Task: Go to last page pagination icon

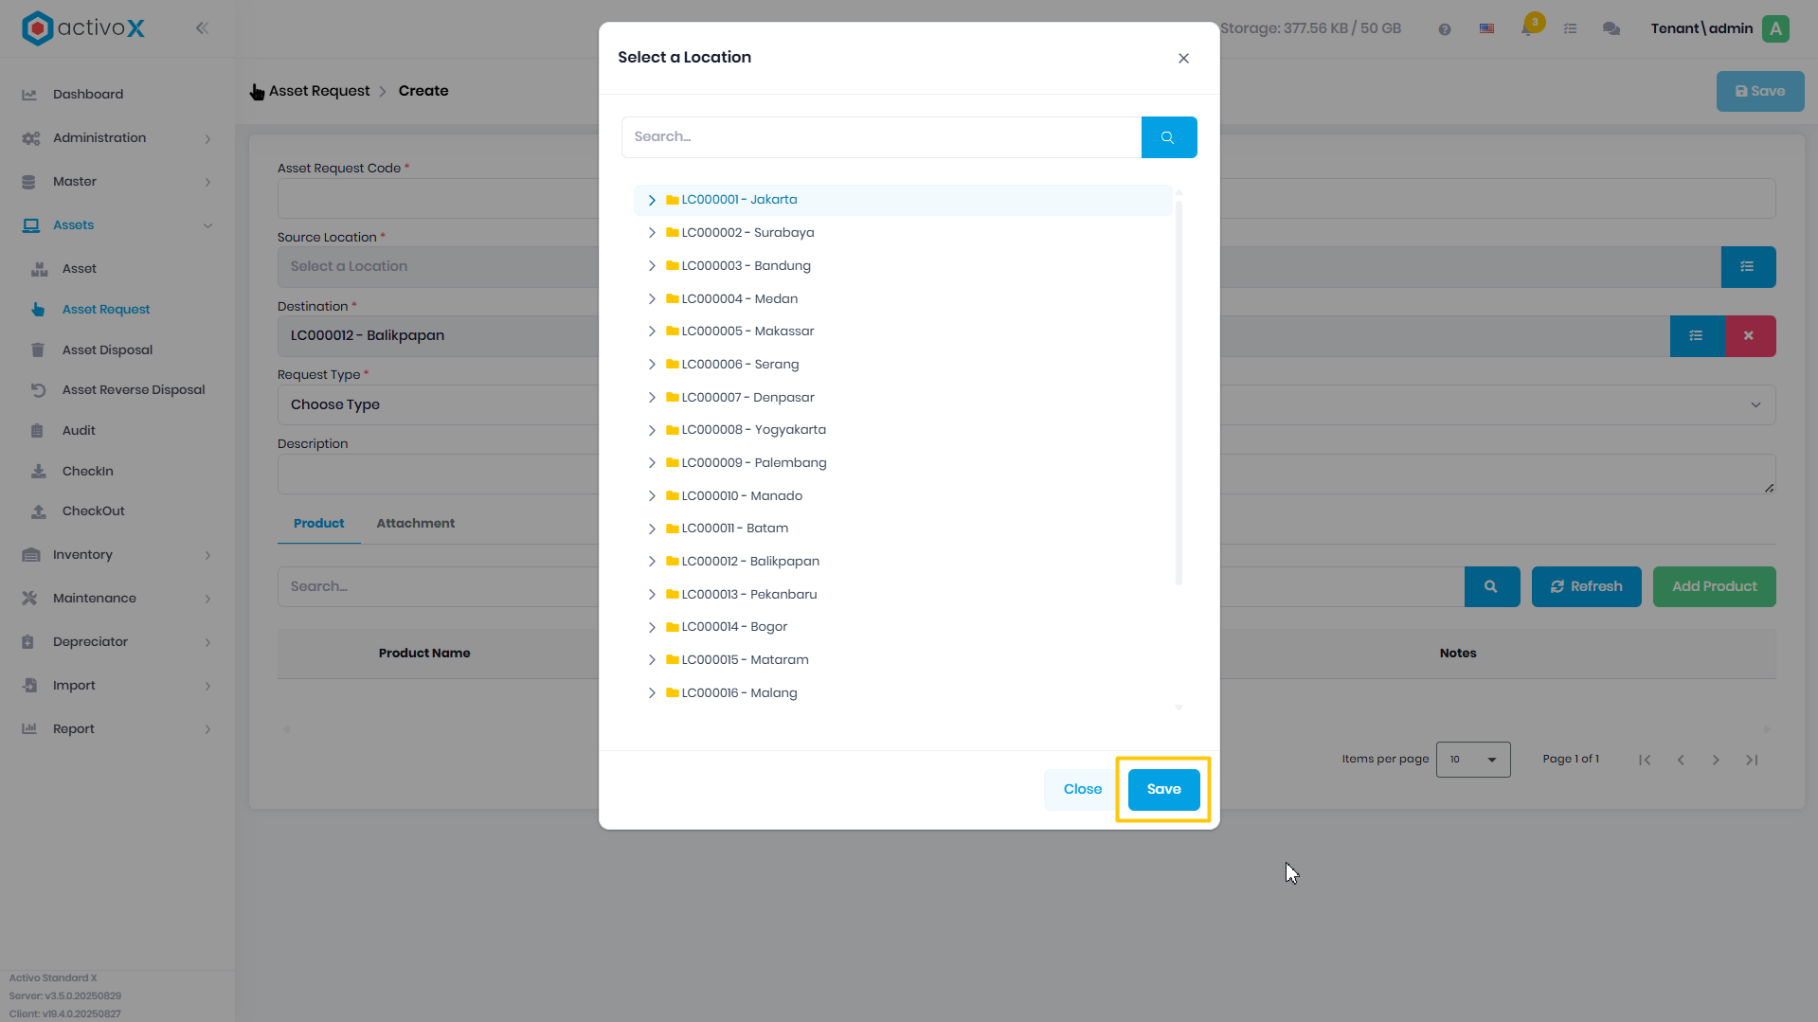Action: (x=1752, y=760)
